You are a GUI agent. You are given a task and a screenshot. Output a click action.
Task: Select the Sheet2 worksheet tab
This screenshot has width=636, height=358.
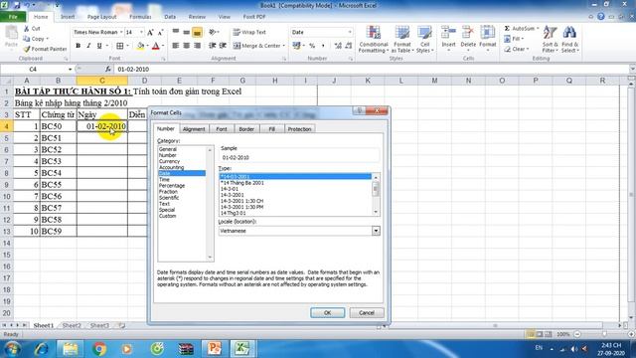(x=72, y=325)
